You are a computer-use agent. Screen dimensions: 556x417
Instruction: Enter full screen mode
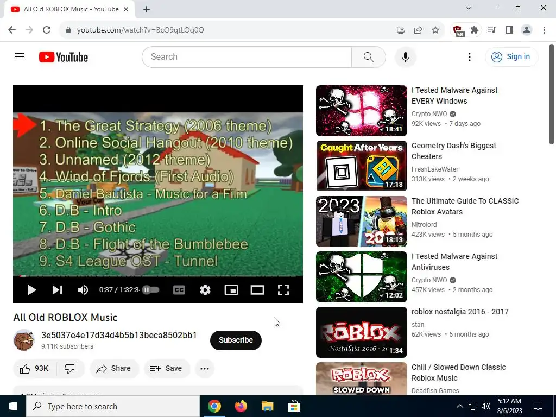283,290
